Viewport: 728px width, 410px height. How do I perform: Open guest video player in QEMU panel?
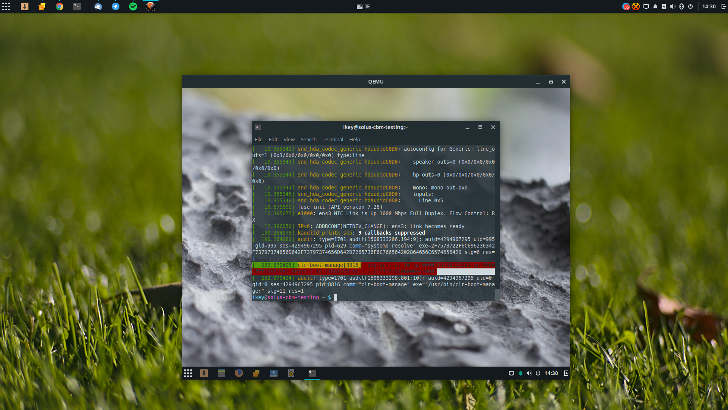(x=274, y=373)
